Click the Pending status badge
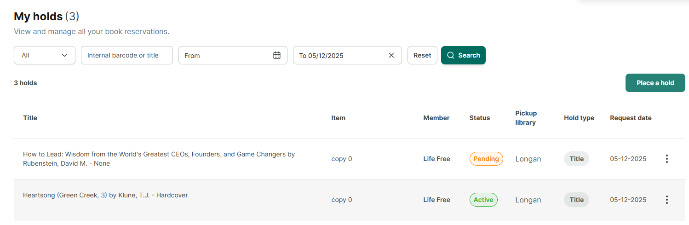Viewport: 689px width, 225px height. 486,159
